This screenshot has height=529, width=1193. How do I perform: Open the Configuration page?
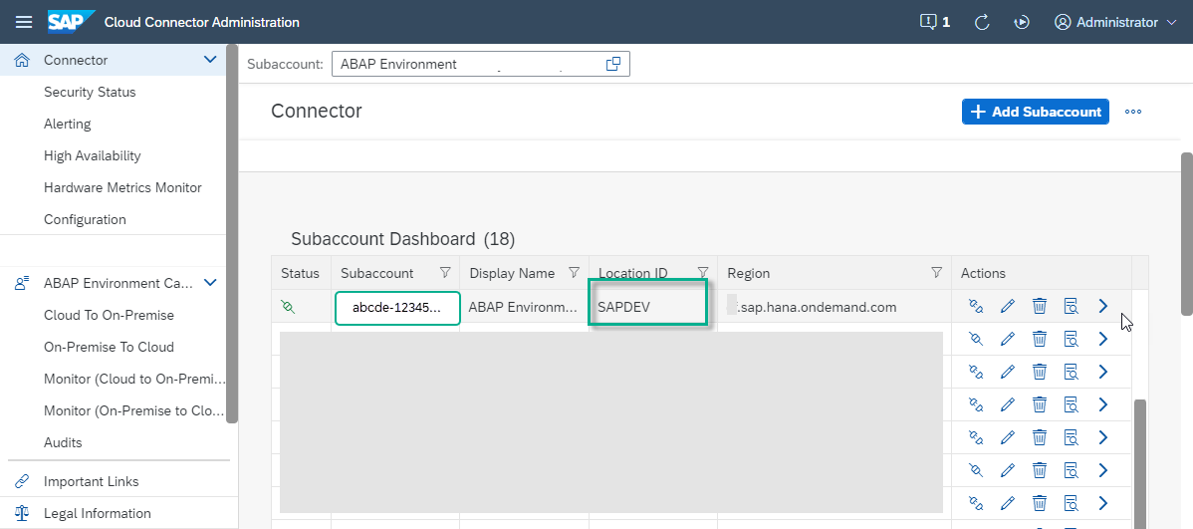85,220
